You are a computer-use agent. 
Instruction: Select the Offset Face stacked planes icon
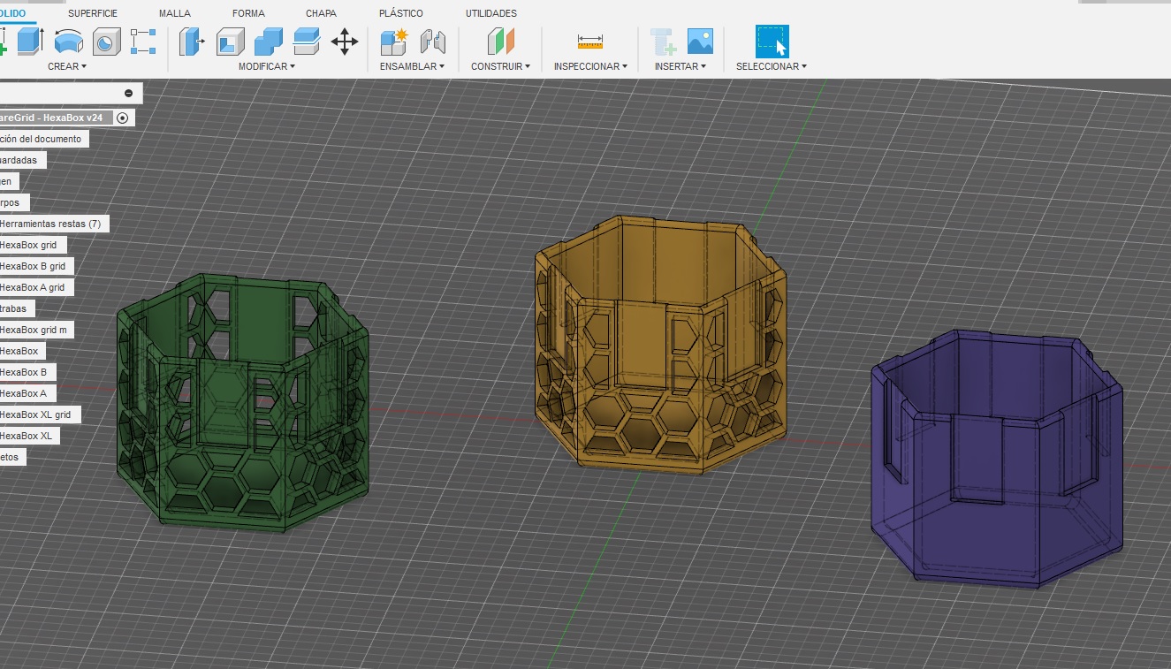point(307,41)
